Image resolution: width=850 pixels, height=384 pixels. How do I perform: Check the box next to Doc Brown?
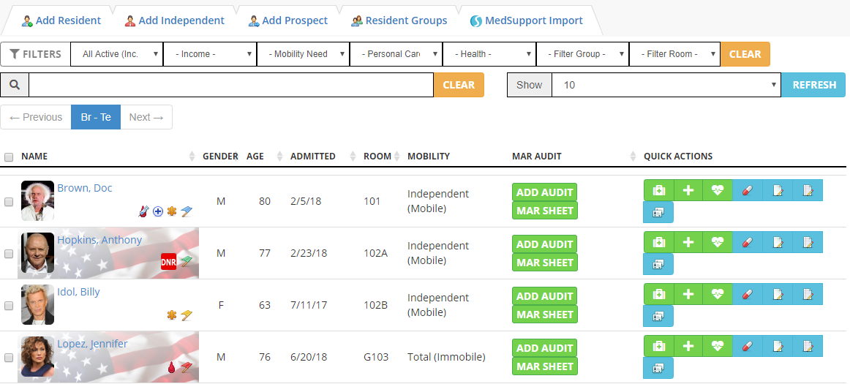(x=9, y=202)
